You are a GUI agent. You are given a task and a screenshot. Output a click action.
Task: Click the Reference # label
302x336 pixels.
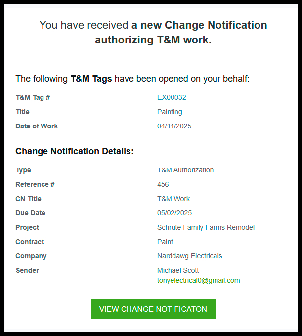click(35, 184)
